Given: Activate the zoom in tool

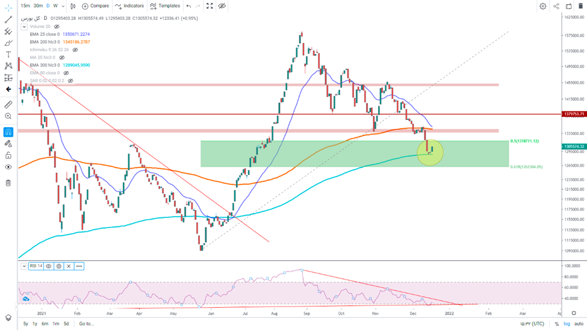Looking at the screenshot, I should [8, 116].
